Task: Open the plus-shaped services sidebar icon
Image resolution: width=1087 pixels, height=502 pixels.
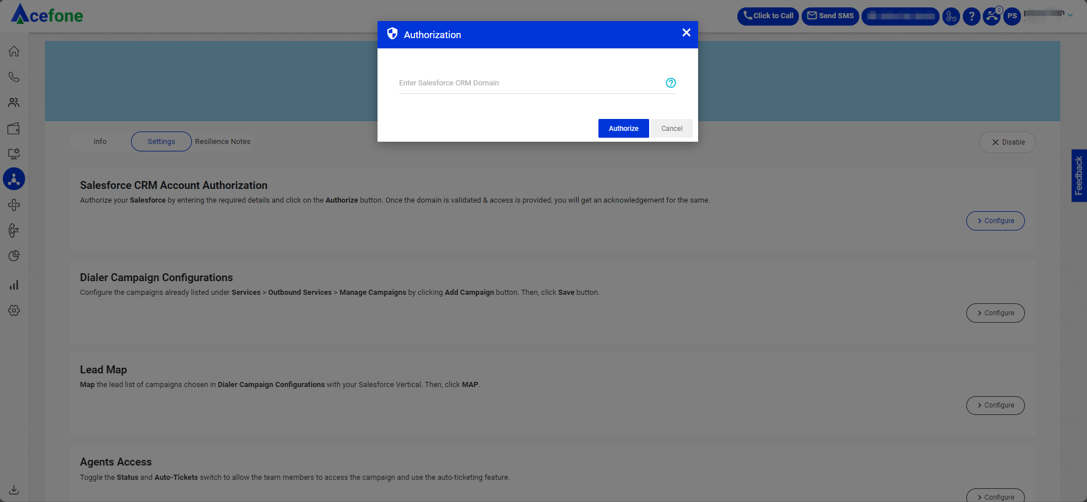Action: 14,205
